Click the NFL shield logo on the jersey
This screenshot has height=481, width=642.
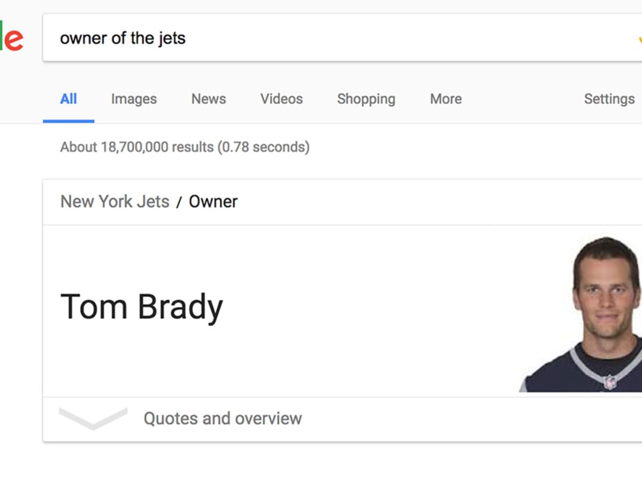[x=609, y=382]
